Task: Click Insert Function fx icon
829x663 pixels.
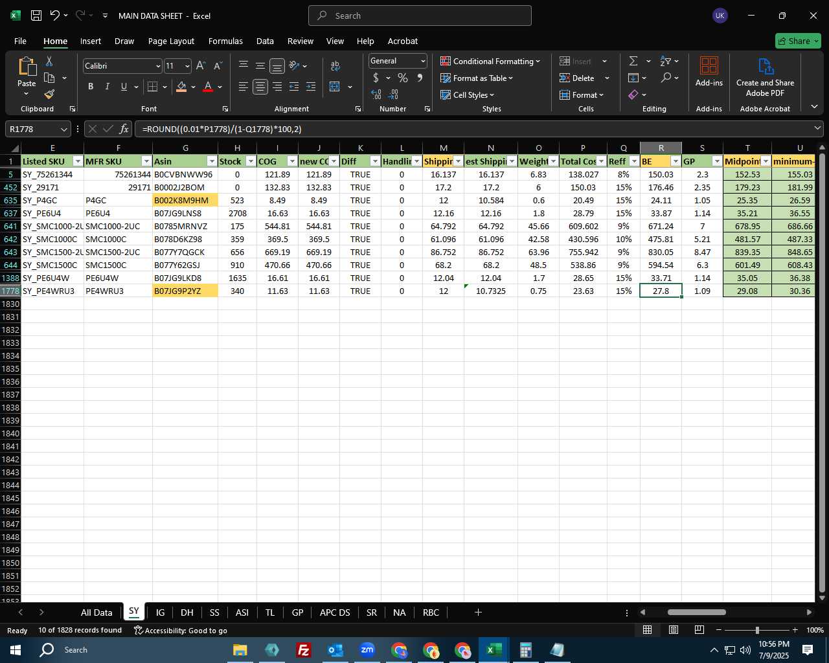Action: coord(124,129)
